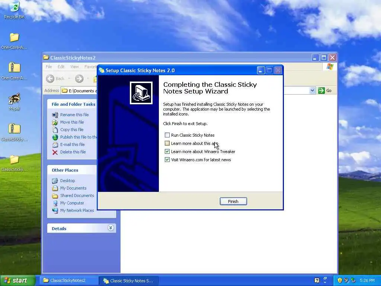Uncheck Learn more about Winaero Tweaker
The image size is (381, 286).
coord(167,152)
